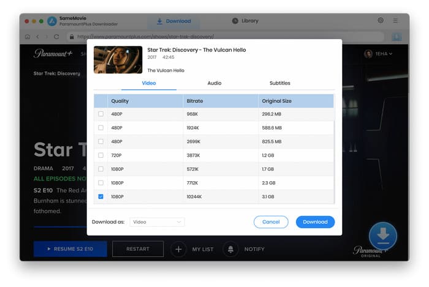Image resolution: width=429 pixels, height=287 pixels.
Task: Click the episode thumbnail image
Action: tap(118, 60)
